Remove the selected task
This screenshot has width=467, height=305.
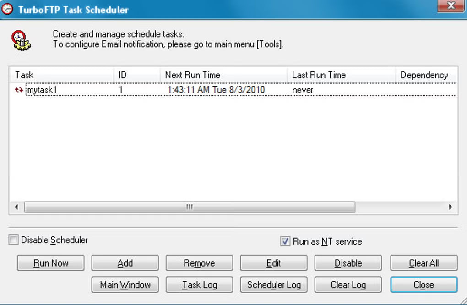[199, 263]
